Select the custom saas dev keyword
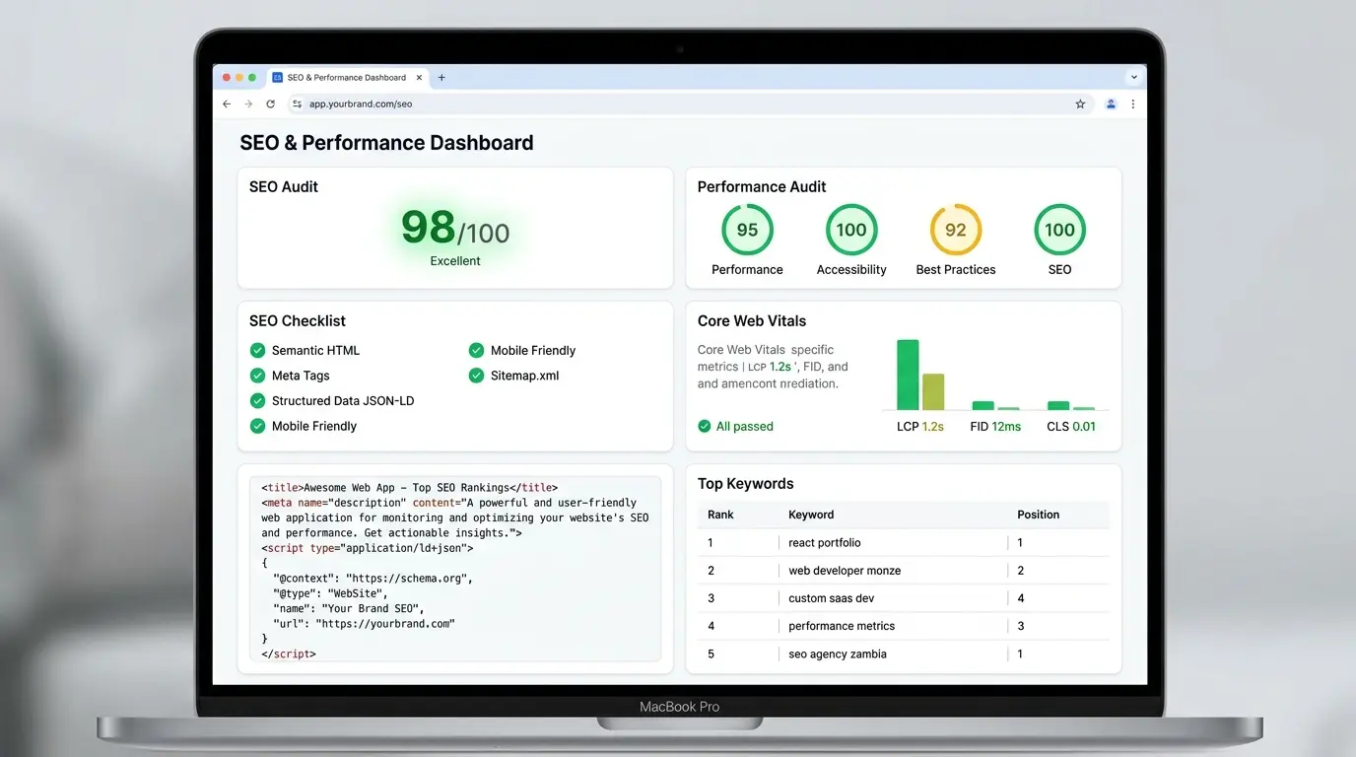The height and width of the screenshot is (757, 1356). tap(831, 598)
